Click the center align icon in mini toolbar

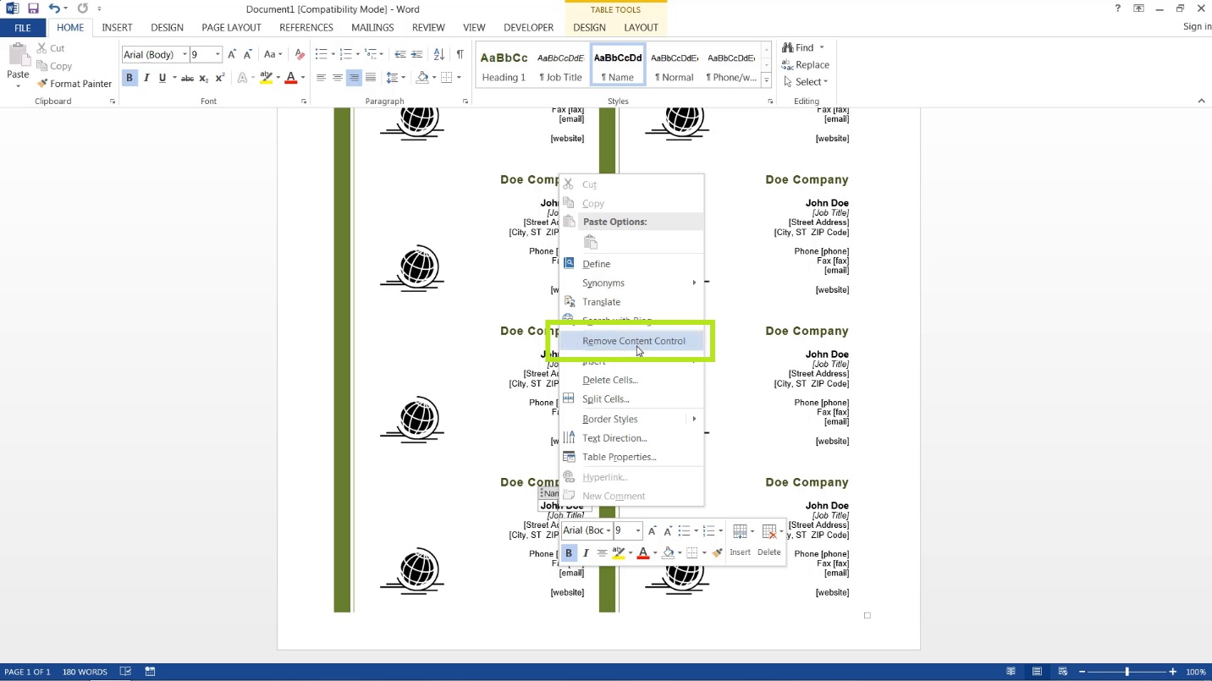[x=602, y=553]
